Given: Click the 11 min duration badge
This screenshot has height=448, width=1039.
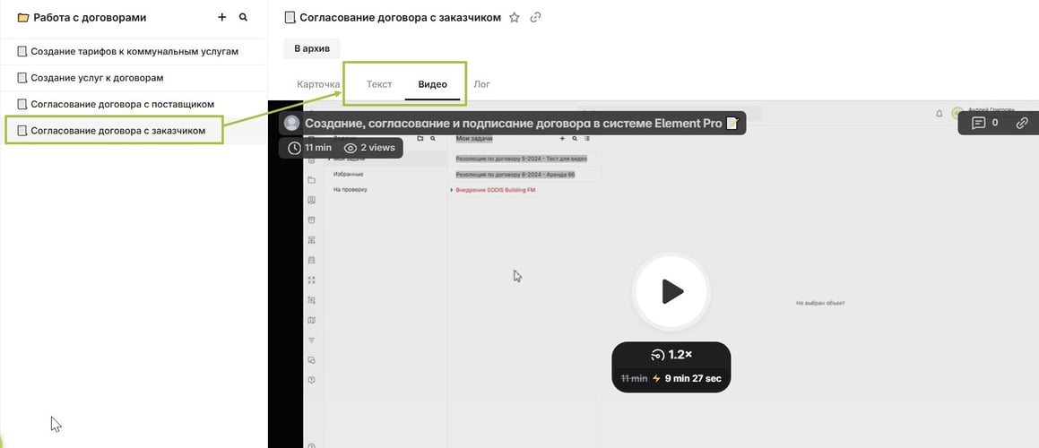Looking at the screenshot, I should [x=310, y=148].
